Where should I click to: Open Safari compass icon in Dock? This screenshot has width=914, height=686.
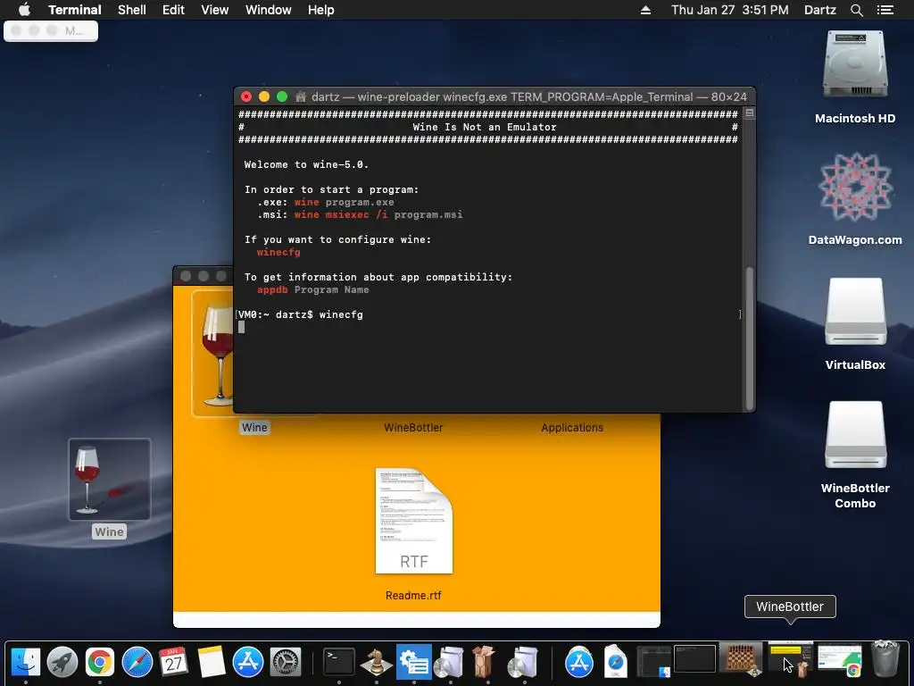[x=137, y=662]
